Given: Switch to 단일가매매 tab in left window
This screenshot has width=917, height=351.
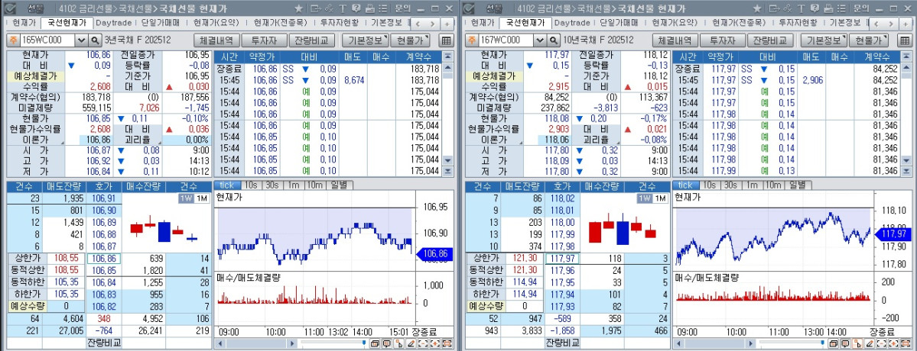Looking at the screenshot, I should click(x=161, y=24).
